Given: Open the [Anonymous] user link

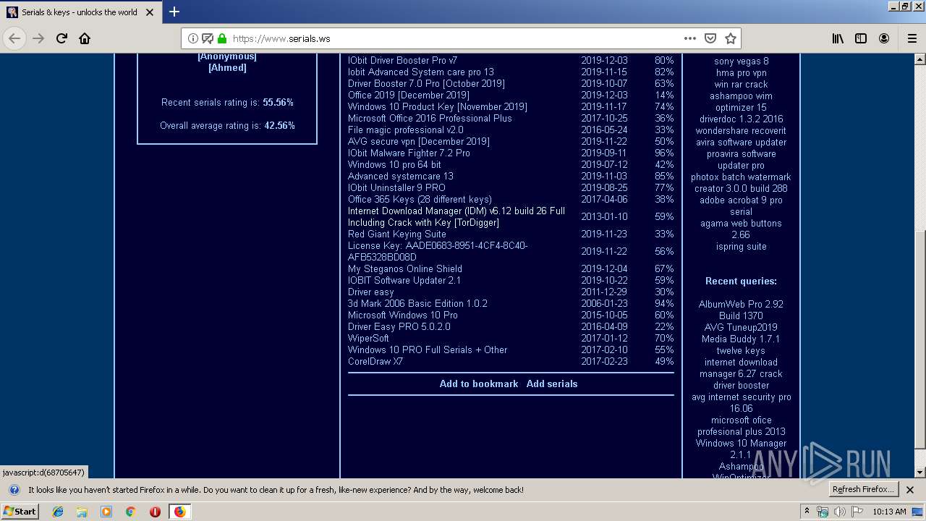Looking at the screenshot, I should [x=227, y=56].
